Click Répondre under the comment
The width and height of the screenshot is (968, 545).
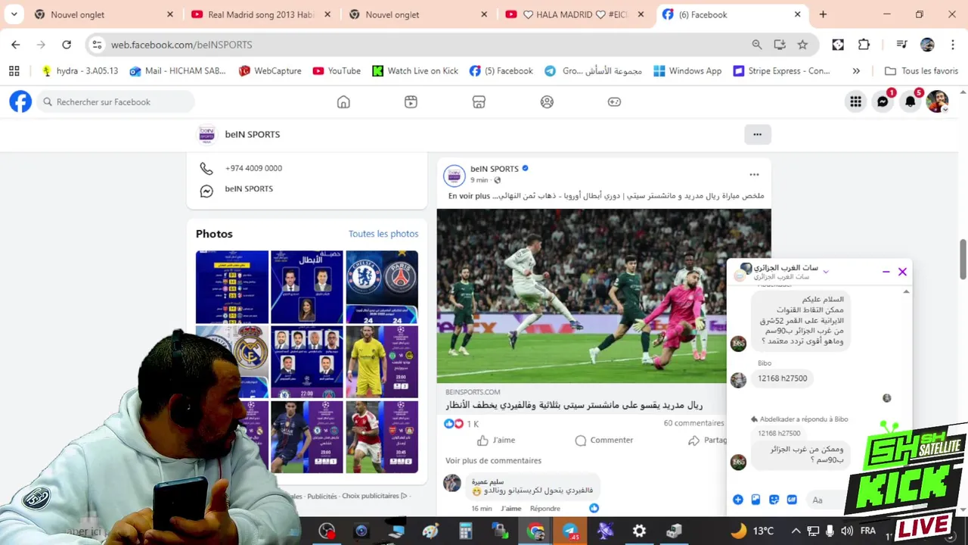click(545, 509)
